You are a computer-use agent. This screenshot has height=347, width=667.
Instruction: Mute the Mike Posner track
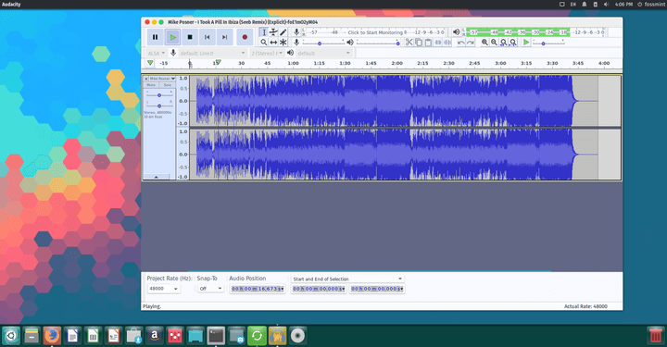(151, 85)
